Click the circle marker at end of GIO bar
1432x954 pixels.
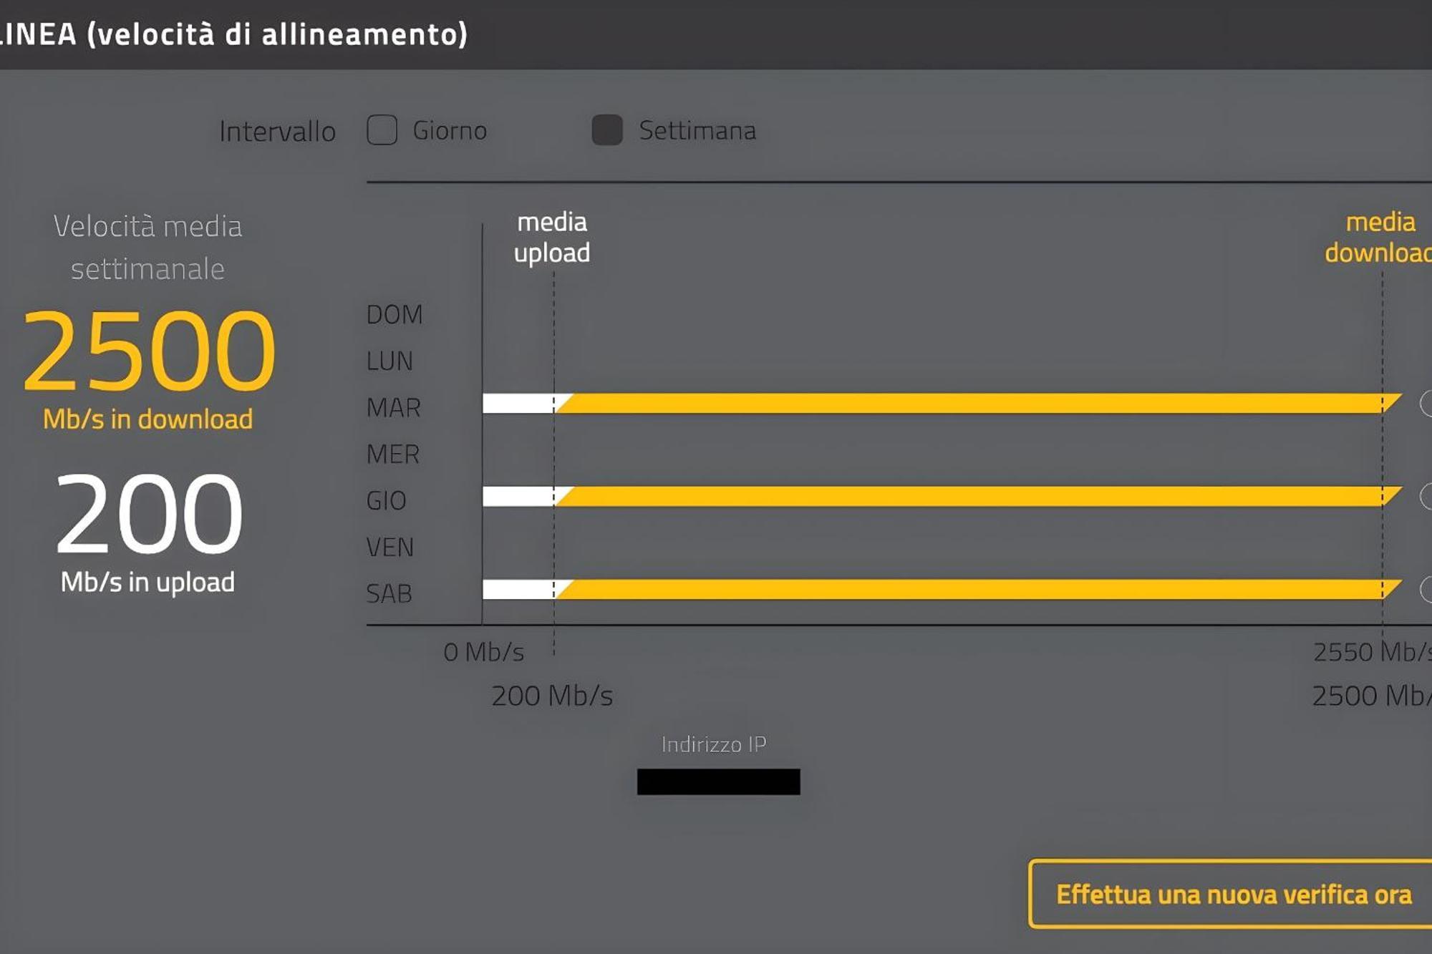(1426, 496)
